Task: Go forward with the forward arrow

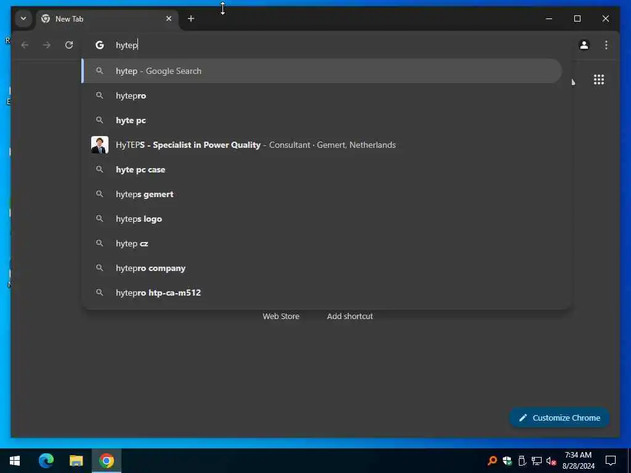Action: pyautogui.click(x=47, y=45)
